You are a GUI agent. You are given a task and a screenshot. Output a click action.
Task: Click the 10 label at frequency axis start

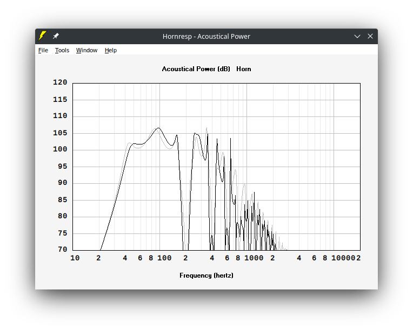point(75,258)
